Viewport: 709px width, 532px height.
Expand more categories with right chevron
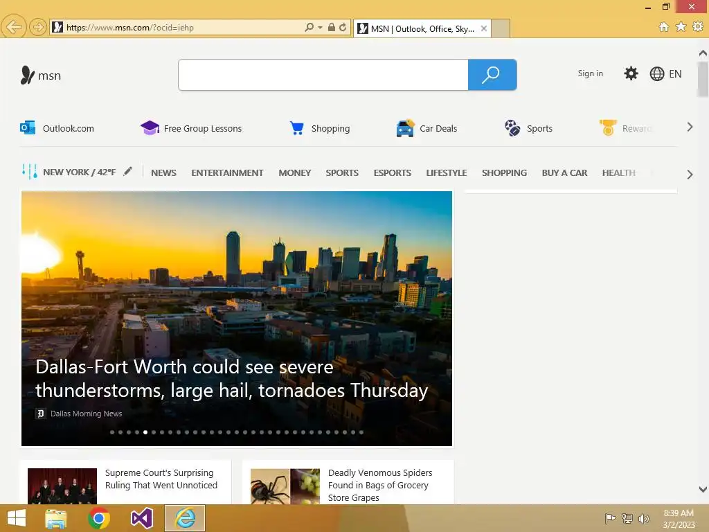pos(690,174)
